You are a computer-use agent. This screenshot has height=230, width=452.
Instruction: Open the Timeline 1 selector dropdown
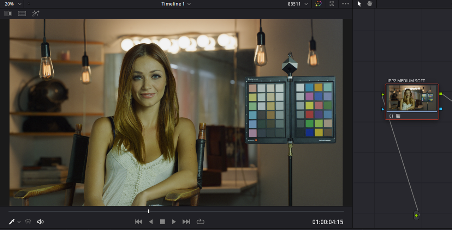[x=176, y=4]
